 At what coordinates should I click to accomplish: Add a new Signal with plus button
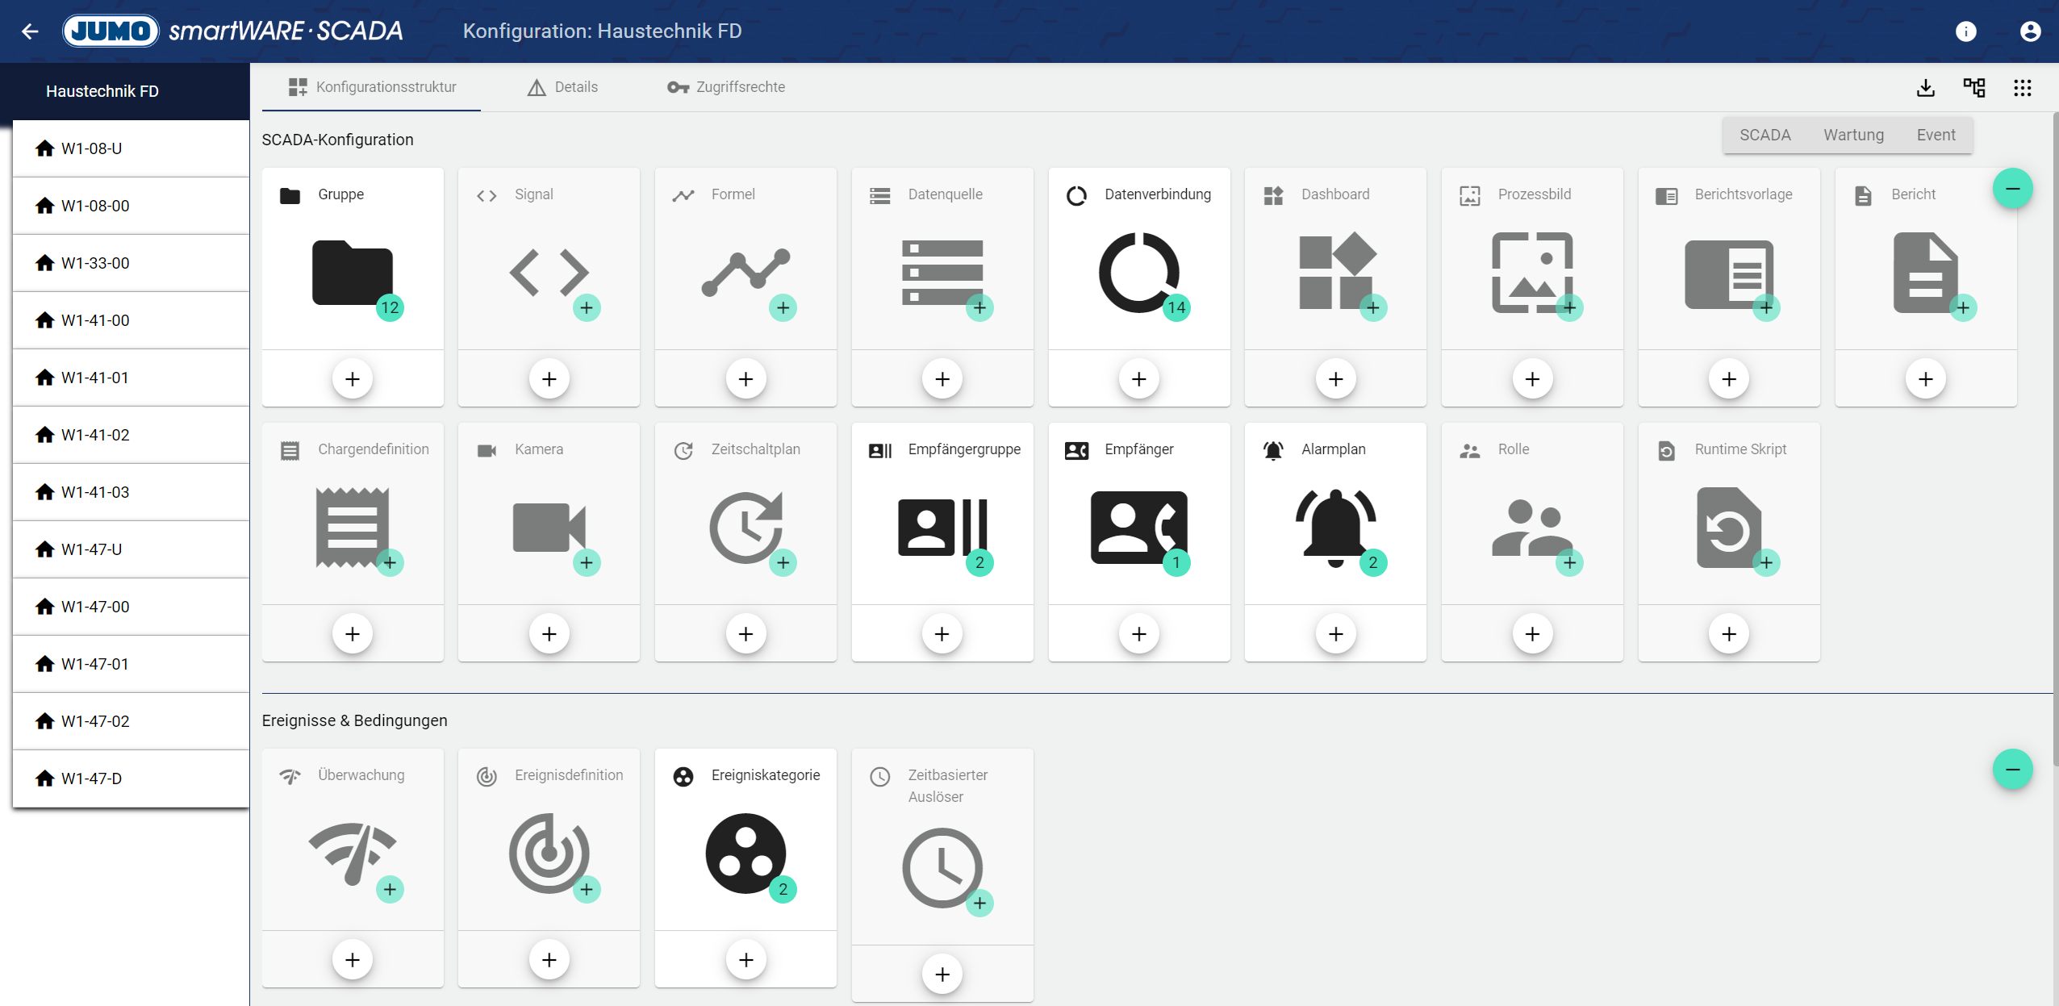click(x=549, y=379)
